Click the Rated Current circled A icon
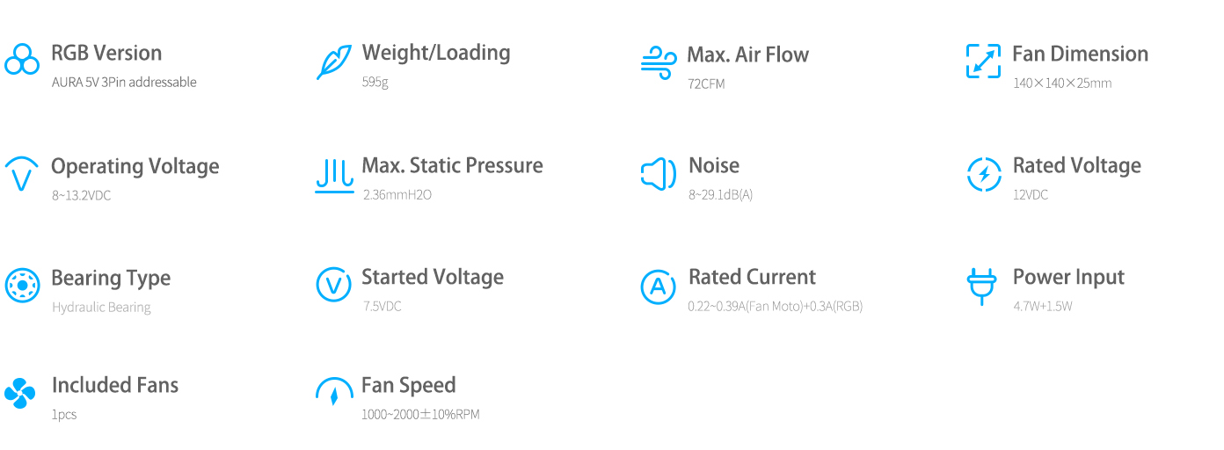 tap(659, 287)
